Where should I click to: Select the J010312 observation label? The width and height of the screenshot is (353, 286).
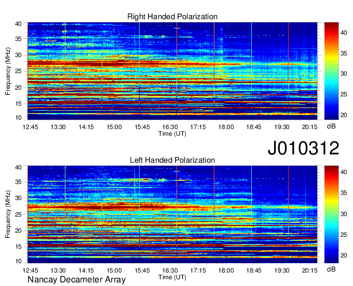pos(303,148)
